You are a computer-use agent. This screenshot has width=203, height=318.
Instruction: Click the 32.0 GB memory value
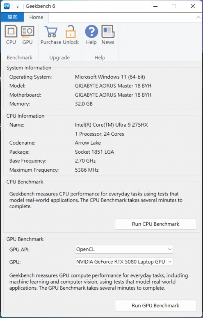(x=84, y=104)
